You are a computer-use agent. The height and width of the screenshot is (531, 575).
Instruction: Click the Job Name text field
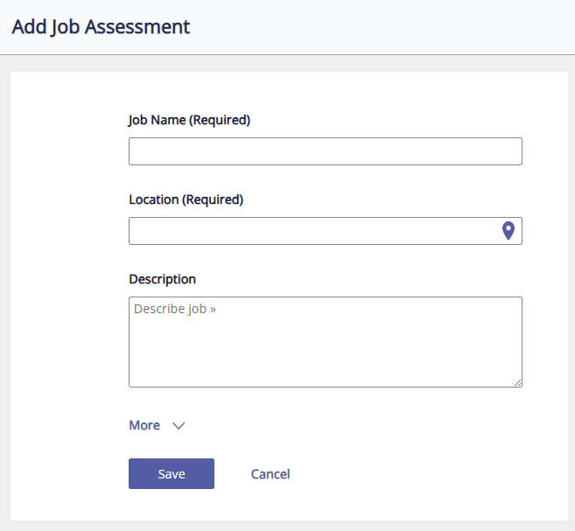[x=325, y=151]
